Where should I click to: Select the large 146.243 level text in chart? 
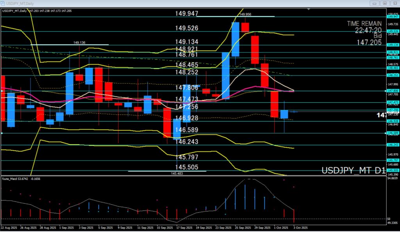click(x=187, y=142)
